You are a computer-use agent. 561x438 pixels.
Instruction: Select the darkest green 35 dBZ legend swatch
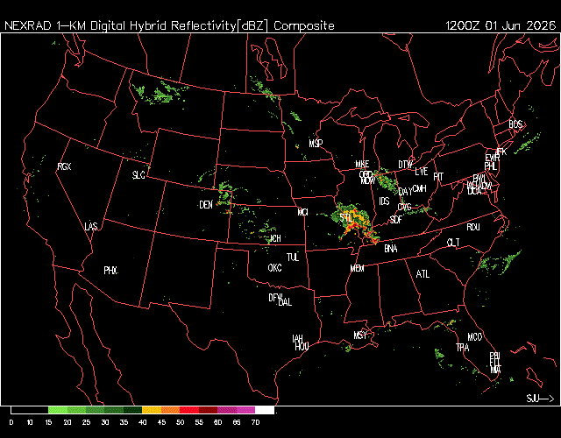pyautogui.click(x=132, y=410)
